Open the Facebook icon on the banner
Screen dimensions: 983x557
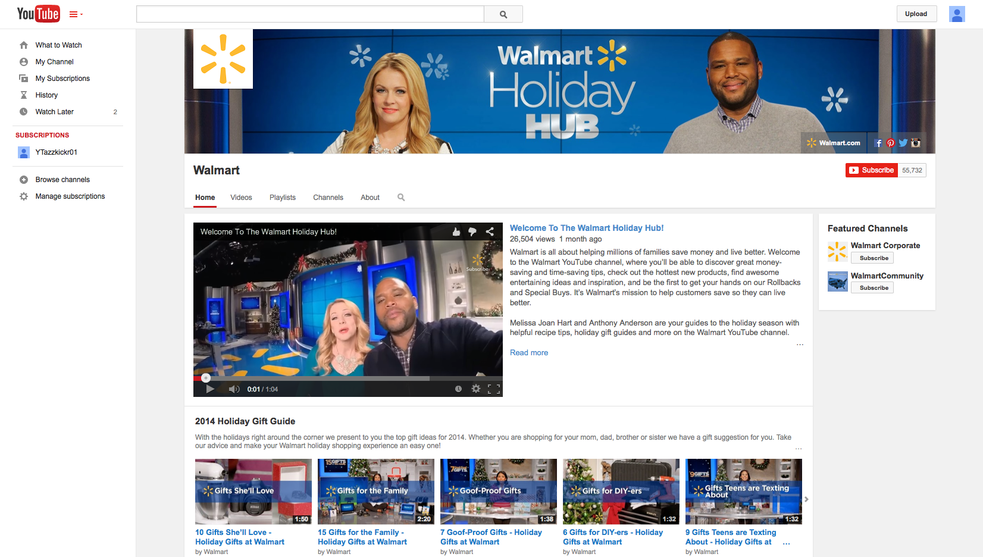pos(878,143)
